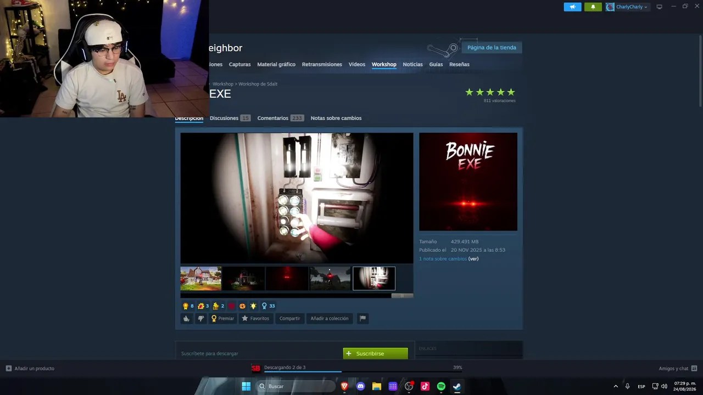Viewport: 703px width, 395px height.
Task: Open the Página de la tienda button
Action: pos(492,48)
